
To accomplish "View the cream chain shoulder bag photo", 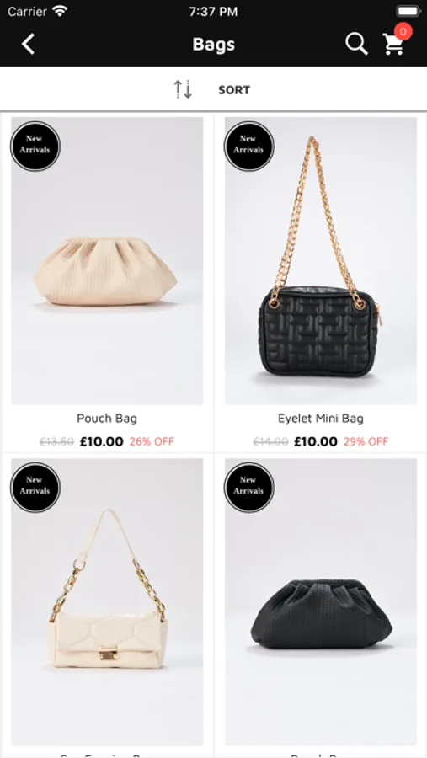I will pyautogui.click(x=107, y=602).
